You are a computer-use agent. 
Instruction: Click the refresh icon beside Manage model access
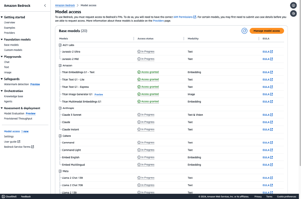coord(244,31)
